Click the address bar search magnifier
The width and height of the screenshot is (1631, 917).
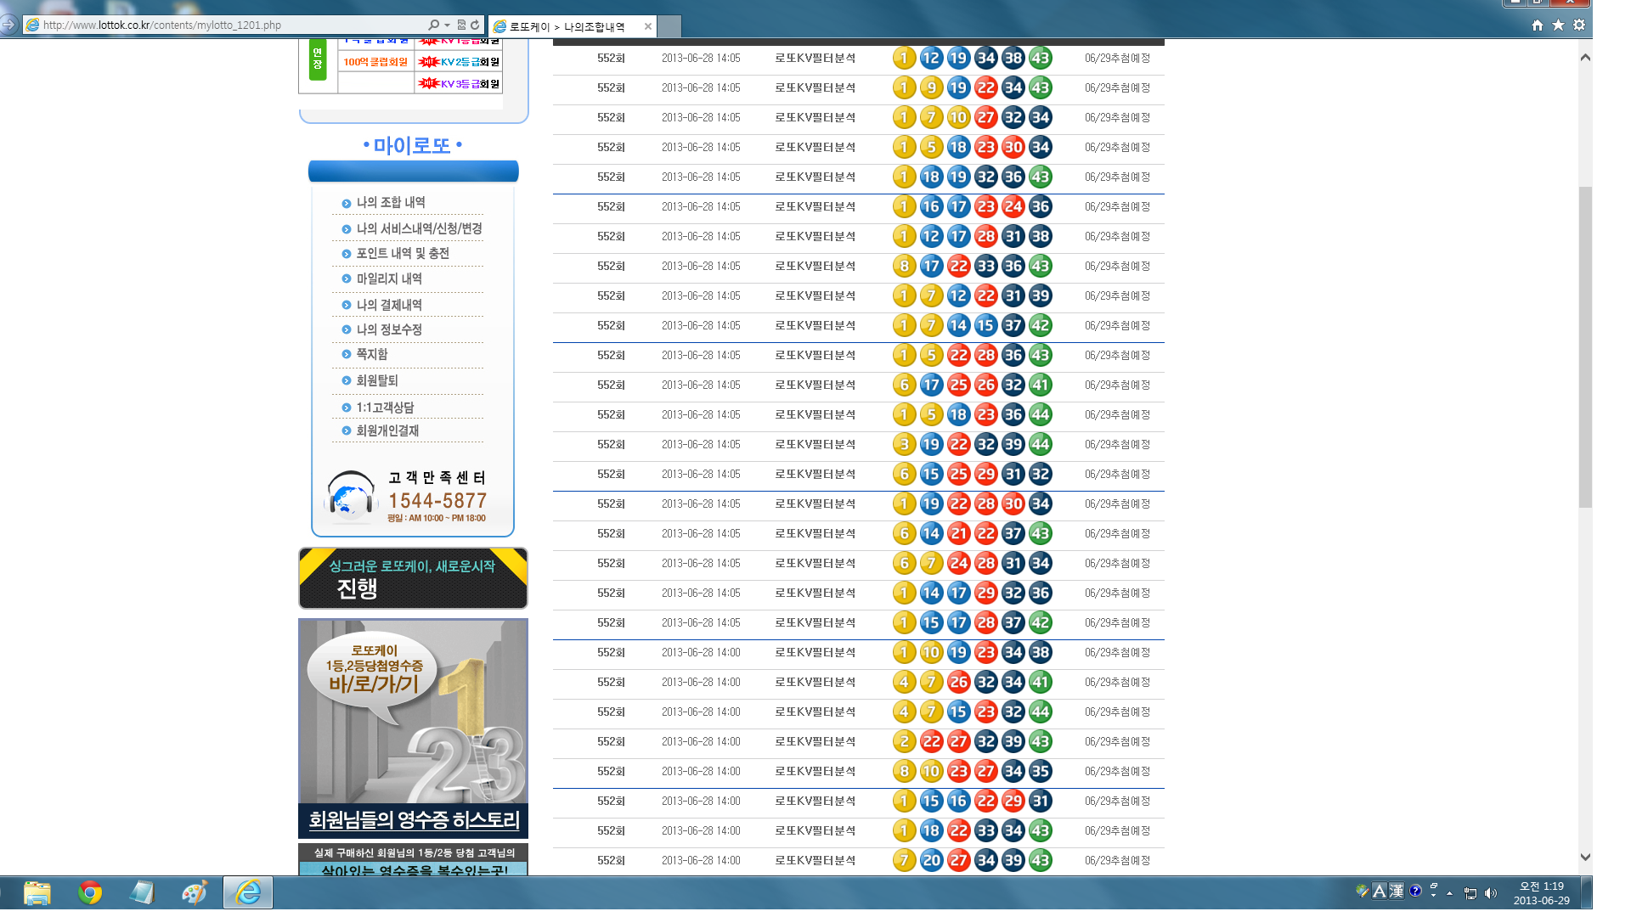(433, 25)
